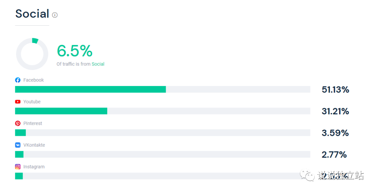Click the VKontakte logo icon

[x=18, y=145]
